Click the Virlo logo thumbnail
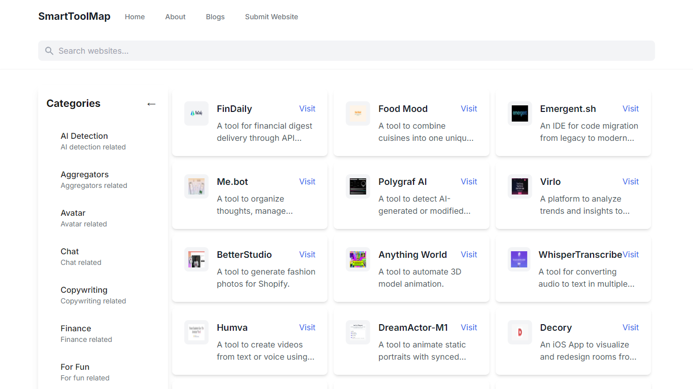693x389 pixels. (x=519, y=186)
